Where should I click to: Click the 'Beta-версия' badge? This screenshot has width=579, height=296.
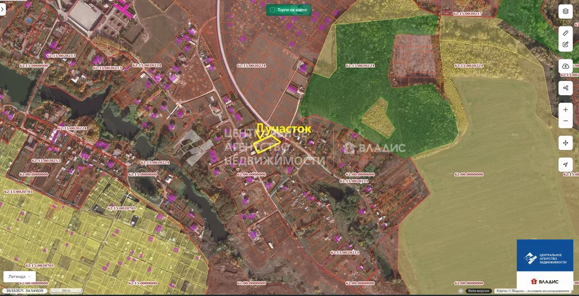click(x=478, y=291)
